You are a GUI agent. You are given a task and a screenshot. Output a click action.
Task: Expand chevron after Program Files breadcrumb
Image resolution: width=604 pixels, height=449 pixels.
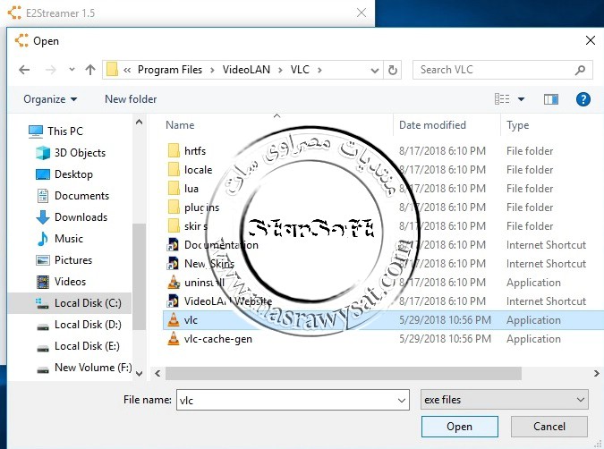[212, 70]
